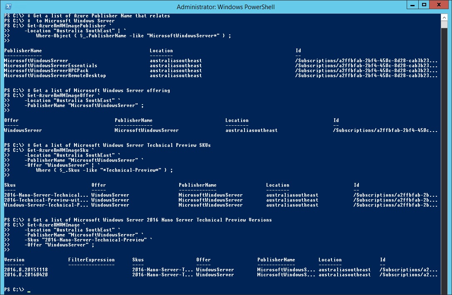Click the '2016-Nano-Server-Technical...' SKU entry
The width and height of the screenshot is (452, 295).
click(46, 195)
